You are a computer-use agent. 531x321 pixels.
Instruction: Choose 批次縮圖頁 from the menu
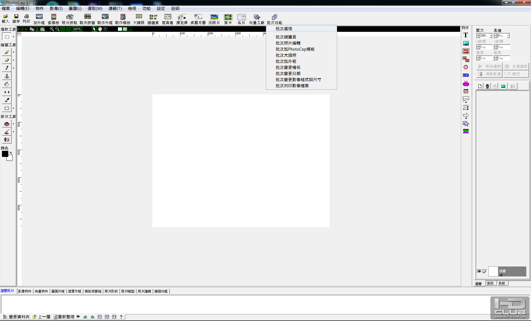301,37
